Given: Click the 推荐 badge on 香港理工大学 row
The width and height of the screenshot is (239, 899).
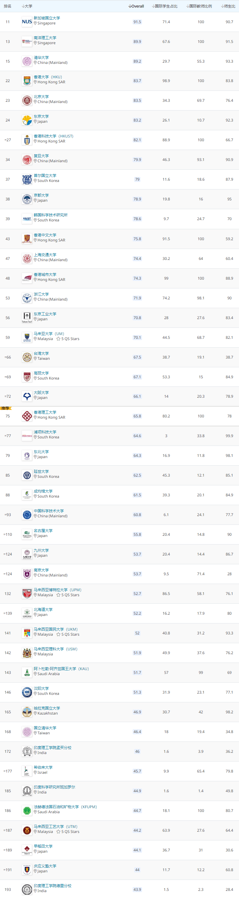Looking at the screenshot, I should pyautogui.click(x=6, y=408).
